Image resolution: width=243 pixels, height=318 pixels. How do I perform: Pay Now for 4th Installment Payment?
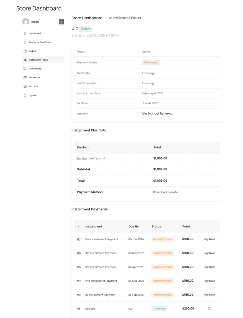[x=209, y=253]
